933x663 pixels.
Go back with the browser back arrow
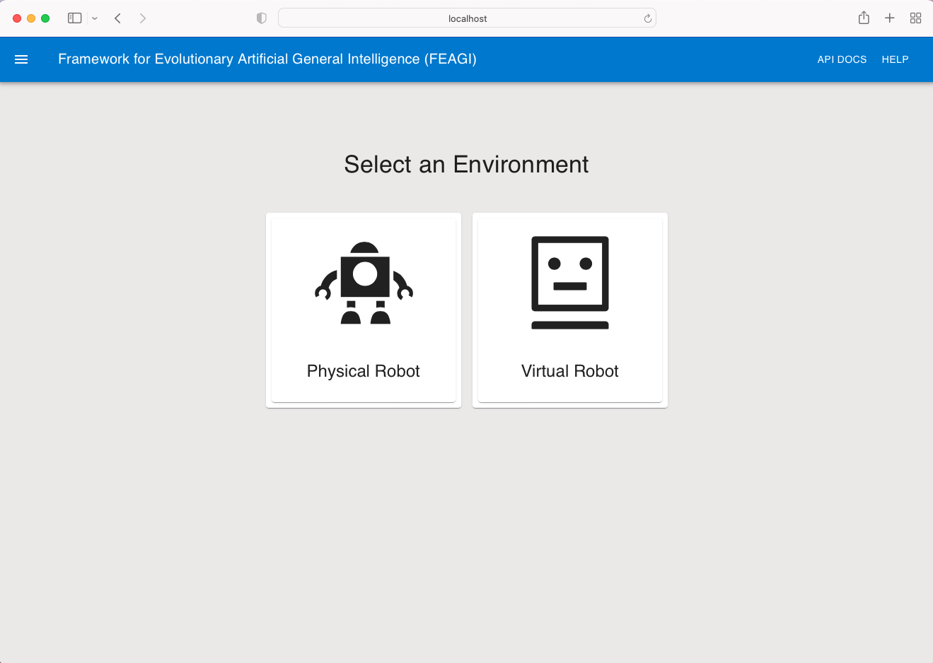pos(118,18)
